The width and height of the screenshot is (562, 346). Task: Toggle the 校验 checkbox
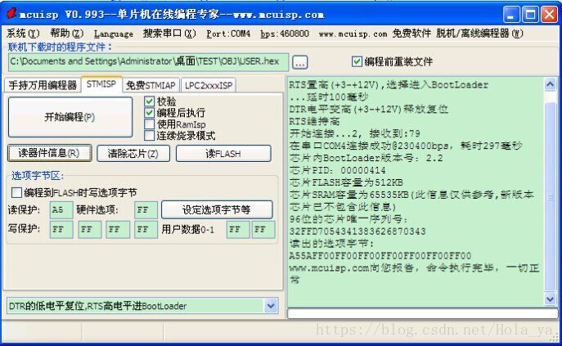[149, 101]
